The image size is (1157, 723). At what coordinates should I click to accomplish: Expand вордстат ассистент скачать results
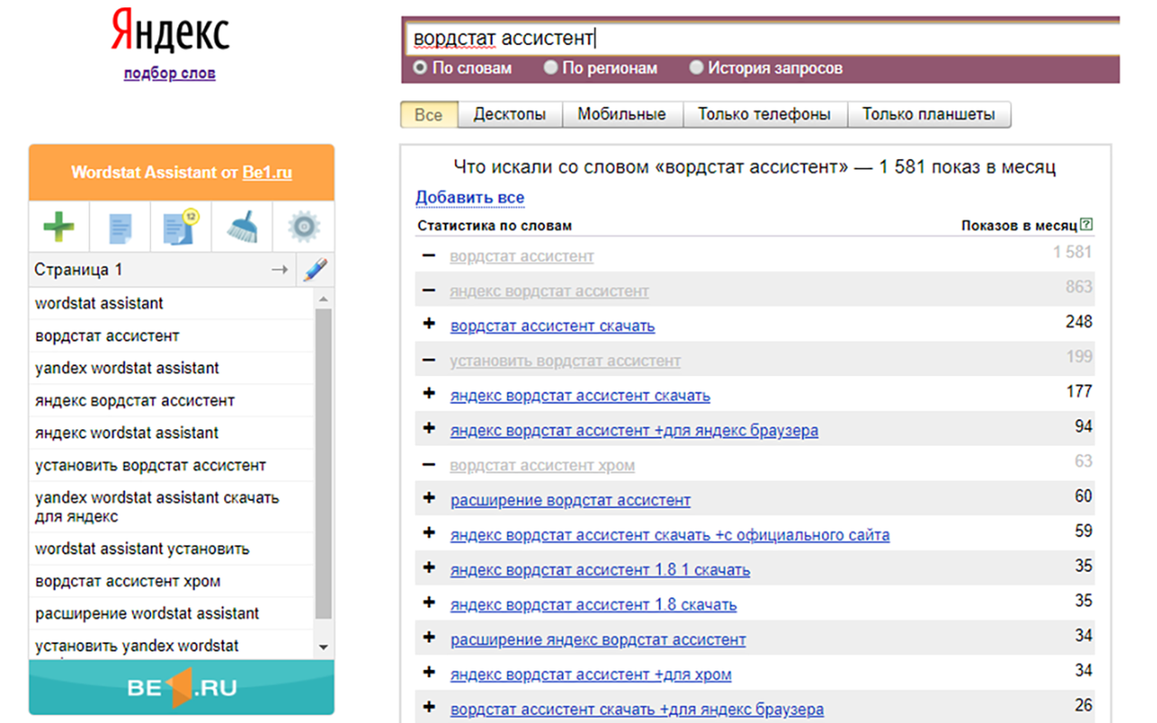pyautogui.click(x=428, y=324)
